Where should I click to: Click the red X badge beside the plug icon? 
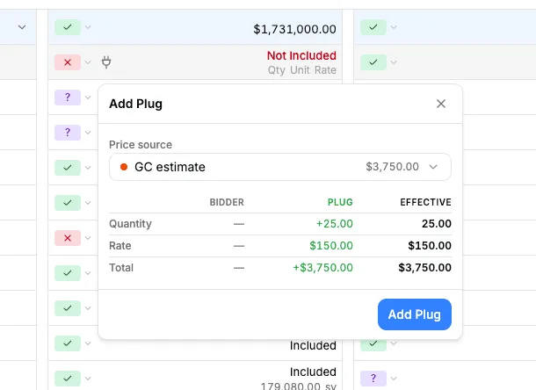(68, 62)
